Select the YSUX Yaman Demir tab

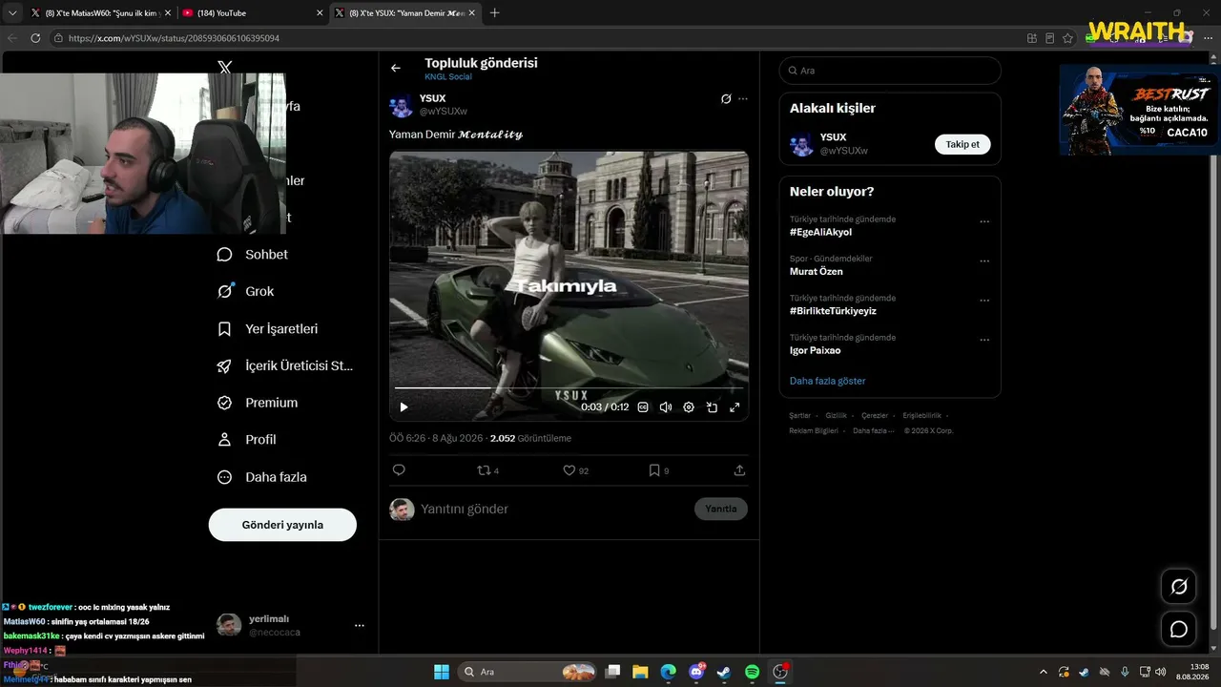point(406,13)
